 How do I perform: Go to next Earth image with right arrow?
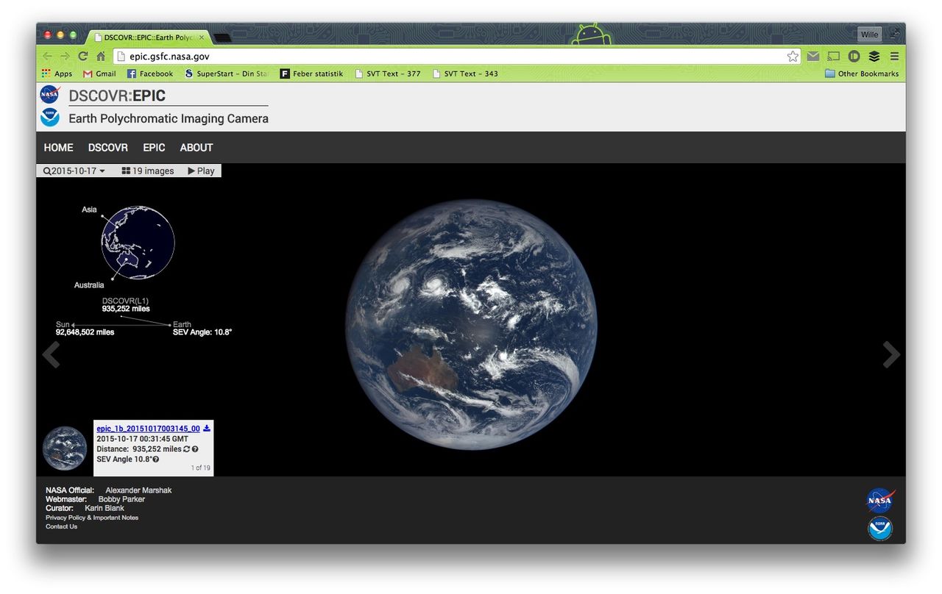click(890, 354)
